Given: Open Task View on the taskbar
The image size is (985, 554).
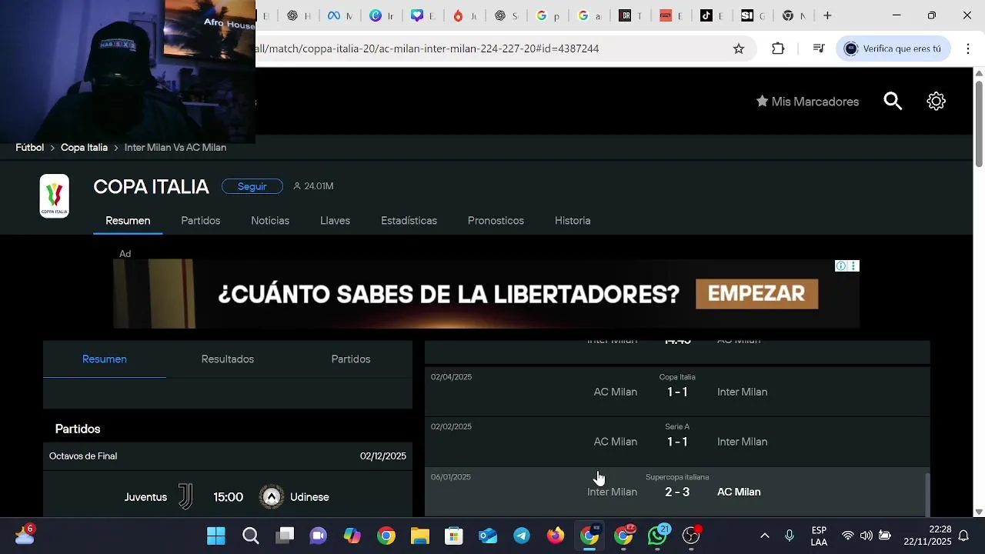Looking at the screenshot, I should 285,536.
